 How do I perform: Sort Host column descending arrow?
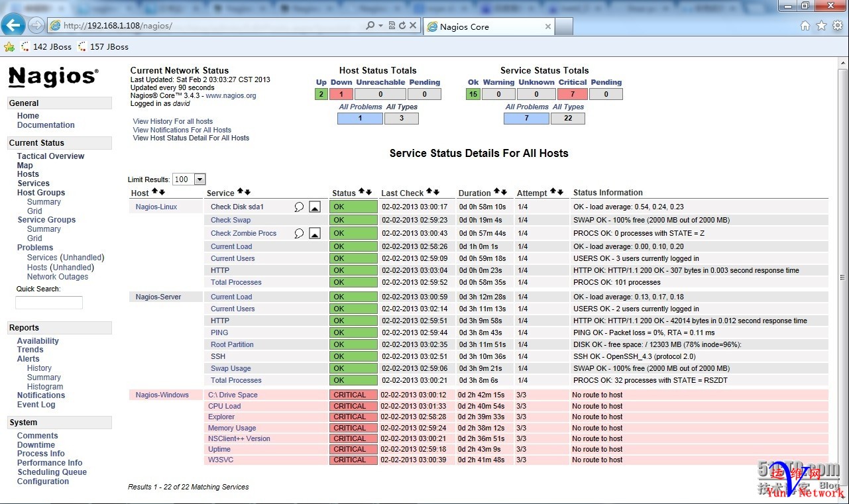[x=162, y=192]
